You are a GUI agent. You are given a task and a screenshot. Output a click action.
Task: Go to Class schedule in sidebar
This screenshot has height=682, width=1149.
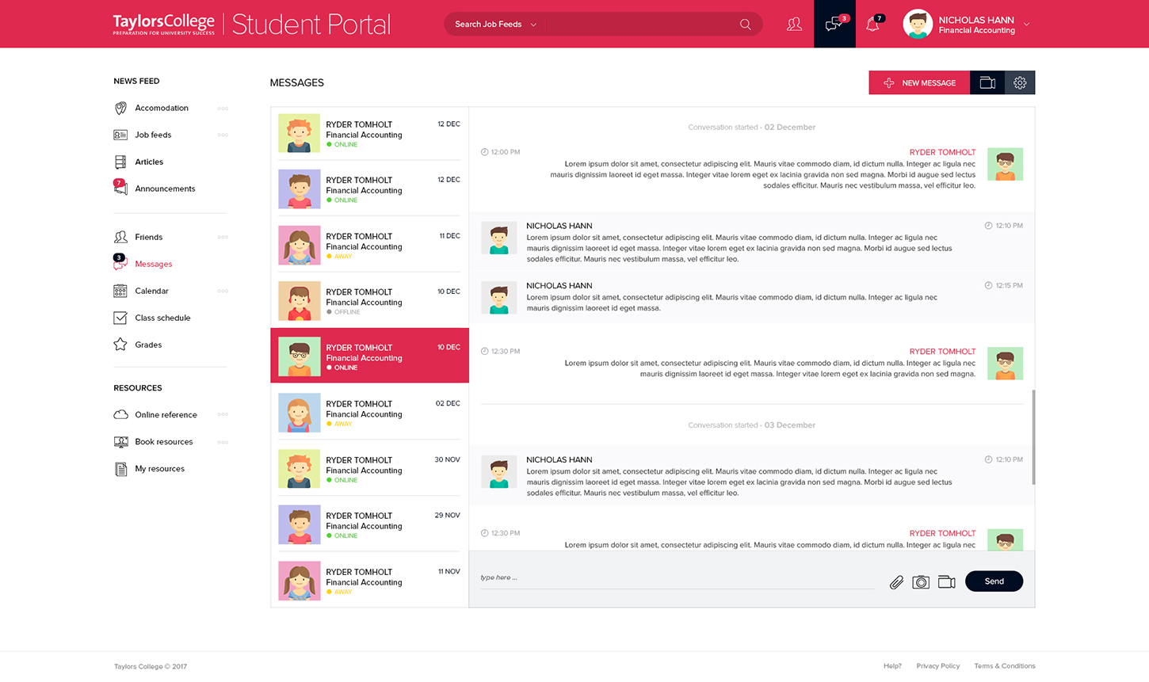coord(162,318)
